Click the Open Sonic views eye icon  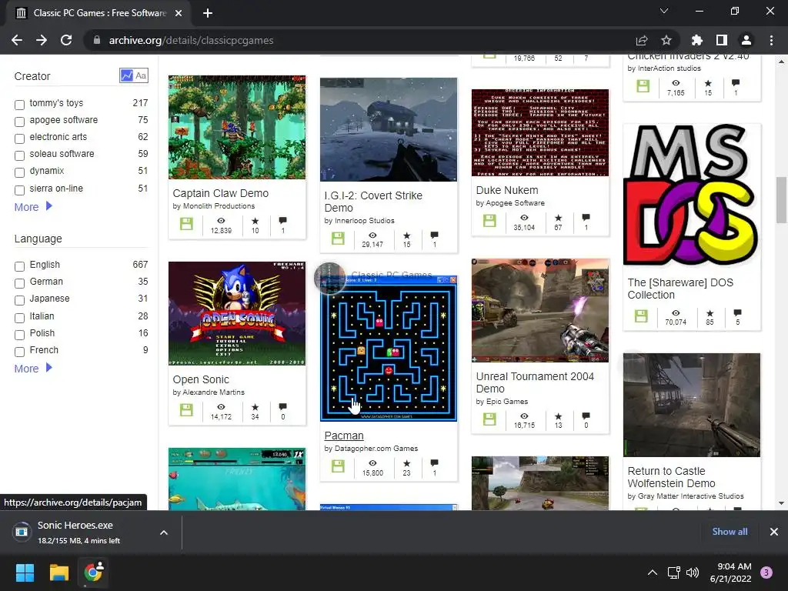pyautogui.click(x=221, y=406)
